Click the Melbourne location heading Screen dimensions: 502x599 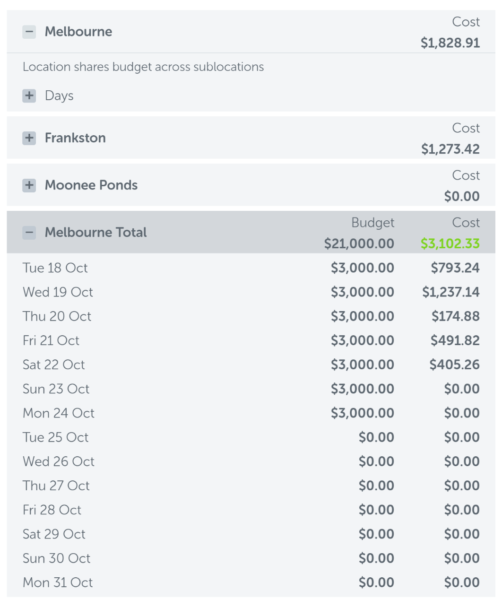[78, 32]
